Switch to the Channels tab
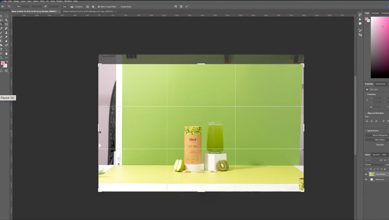The image size is (389, 220). click(x=376, y=155)
